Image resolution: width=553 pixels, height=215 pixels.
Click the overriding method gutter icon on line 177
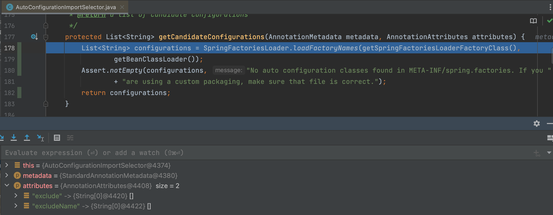click(34, 37)
